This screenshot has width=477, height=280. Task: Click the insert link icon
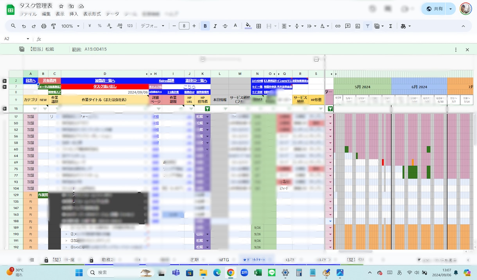point(338,26)
